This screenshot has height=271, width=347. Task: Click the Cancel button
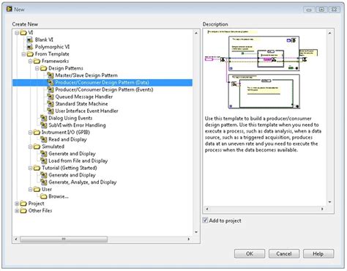pyautogui.click(x=284, y=253)
